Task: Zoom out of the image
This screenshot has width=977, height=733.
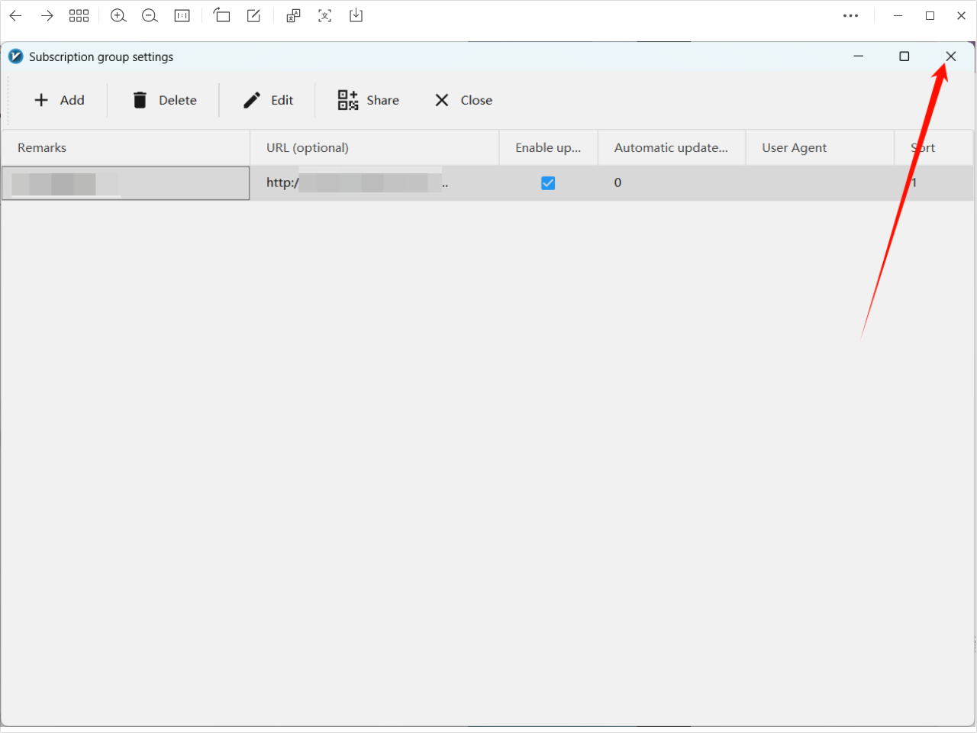Action: [x=150, y=16]
